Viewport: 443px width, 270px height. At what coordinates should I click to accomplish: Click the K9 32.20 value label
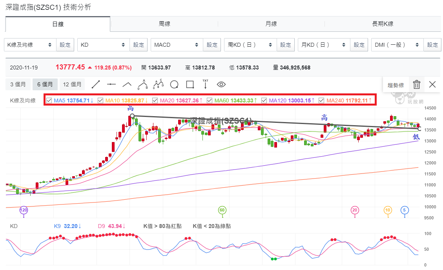[x=67, y=226]
